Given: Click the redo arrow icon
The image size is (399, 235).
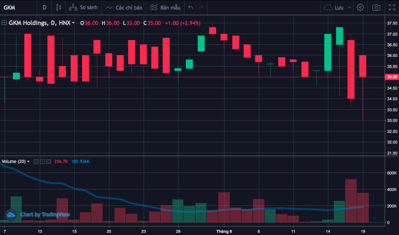Looking at the screenshot, I should point(201,8).
